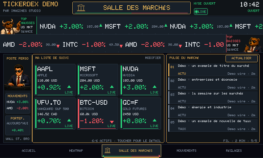Open news item 05 nouvelle de taux
This screenshot has width=263, height=158.
click(213, 125)
